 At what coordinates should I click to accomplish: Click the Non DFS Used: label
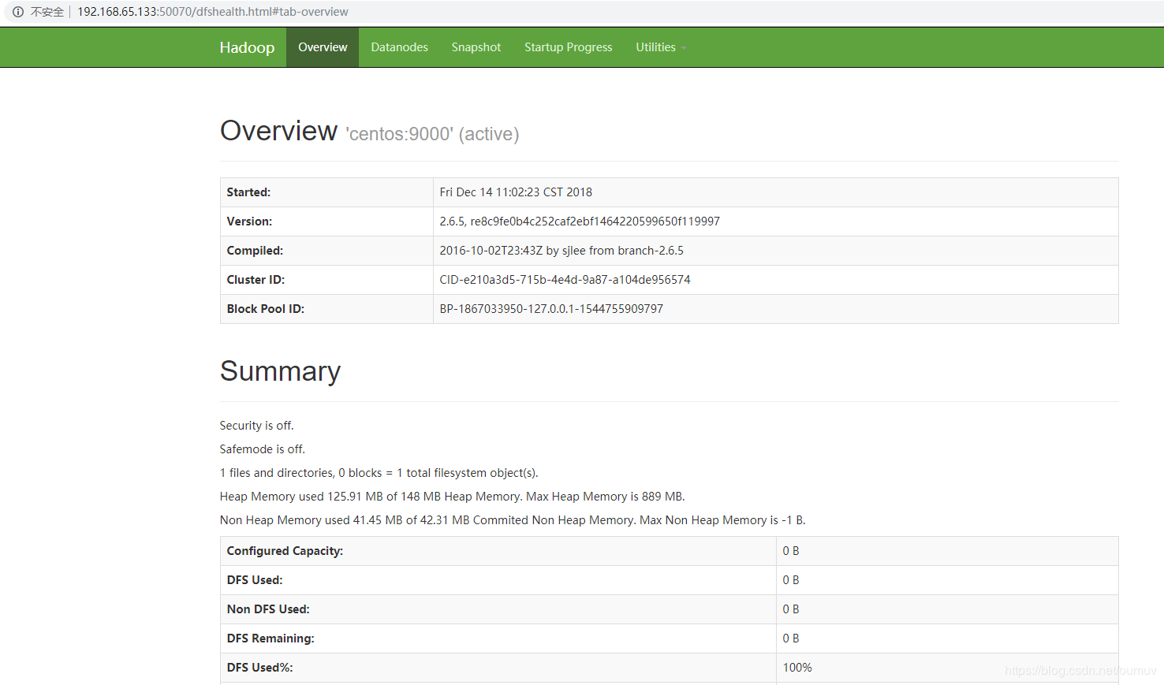[268, 609]
